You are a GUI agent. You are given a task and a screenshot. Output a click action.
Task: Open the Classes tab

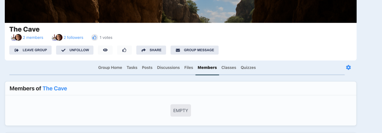(229, 67)
